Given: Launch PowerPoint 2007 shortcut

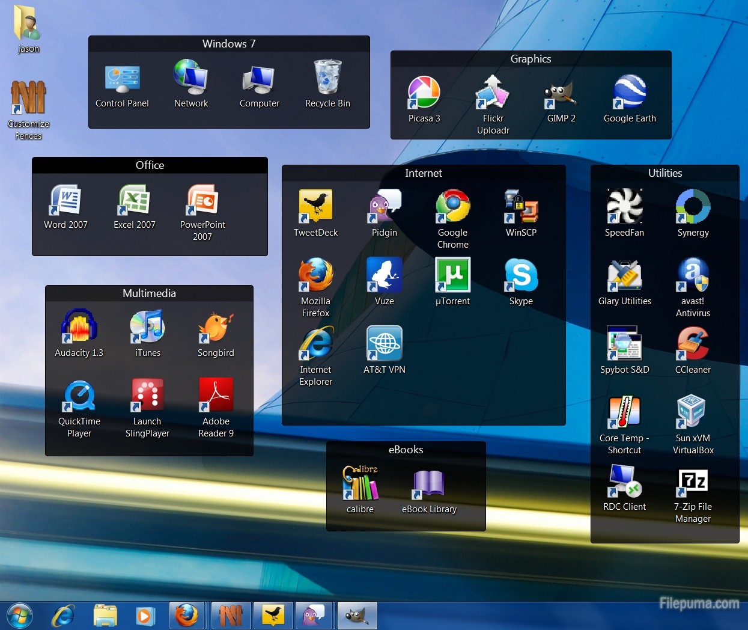Looking at the screenshot, I should 202,212.
